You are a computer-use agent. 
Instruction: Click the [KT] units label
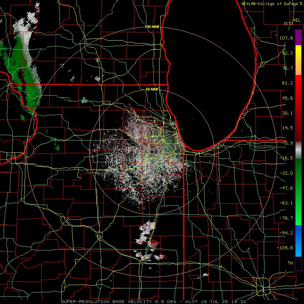pyautogui.click(x=288, y=23)
